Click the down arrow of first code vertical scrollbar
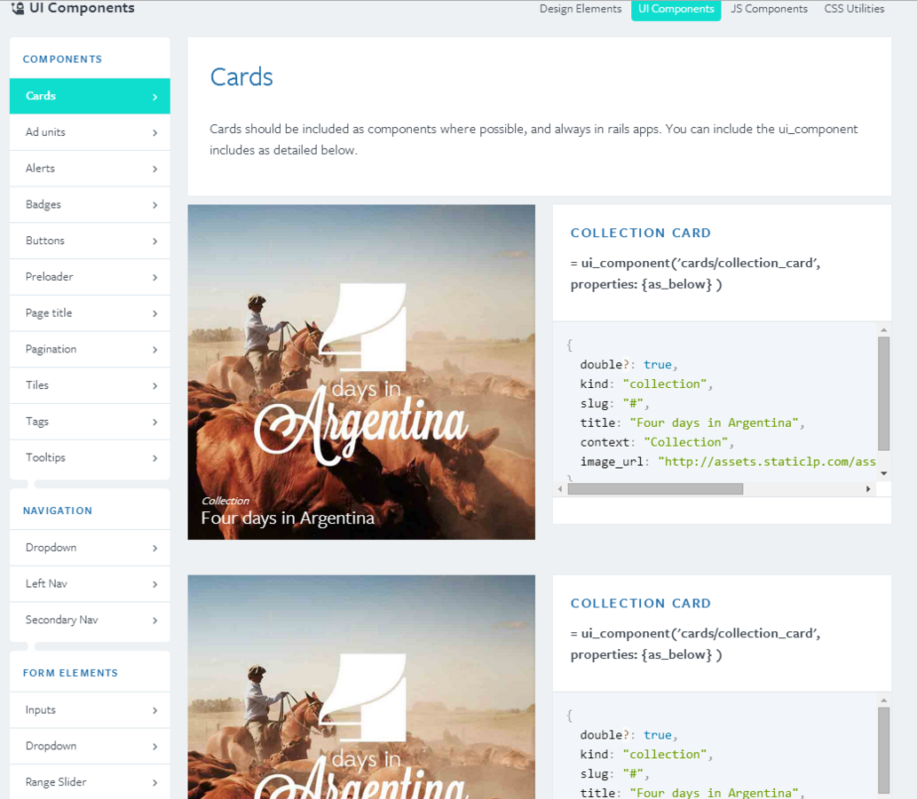This screenshot has width=917, height=799. (x=883, y=473)
